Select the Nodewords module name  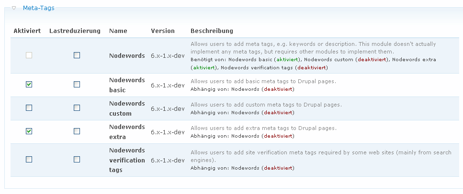pos(127,56)
